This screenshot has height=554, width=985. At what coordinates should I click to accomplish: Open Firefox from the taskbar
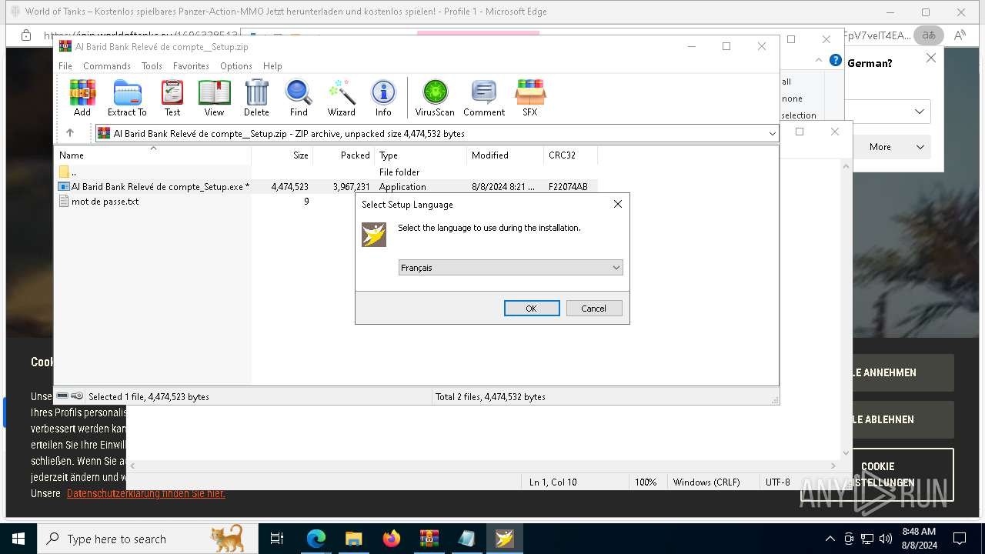tap(392, 539)
